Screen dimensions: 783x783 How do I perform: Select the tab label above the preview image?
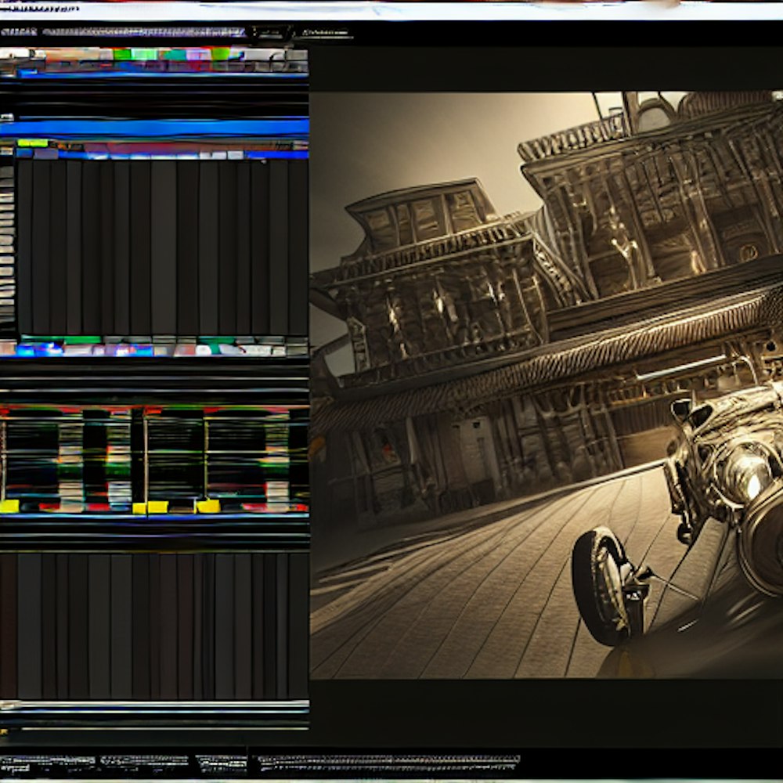pyautogui.click(x=327, y=34)
